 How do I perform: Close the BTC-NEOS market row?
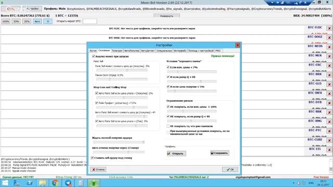[329, 47]
